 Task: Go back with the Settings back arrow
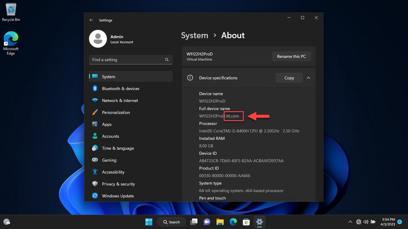pyautogui.click(x=91, y=20)
